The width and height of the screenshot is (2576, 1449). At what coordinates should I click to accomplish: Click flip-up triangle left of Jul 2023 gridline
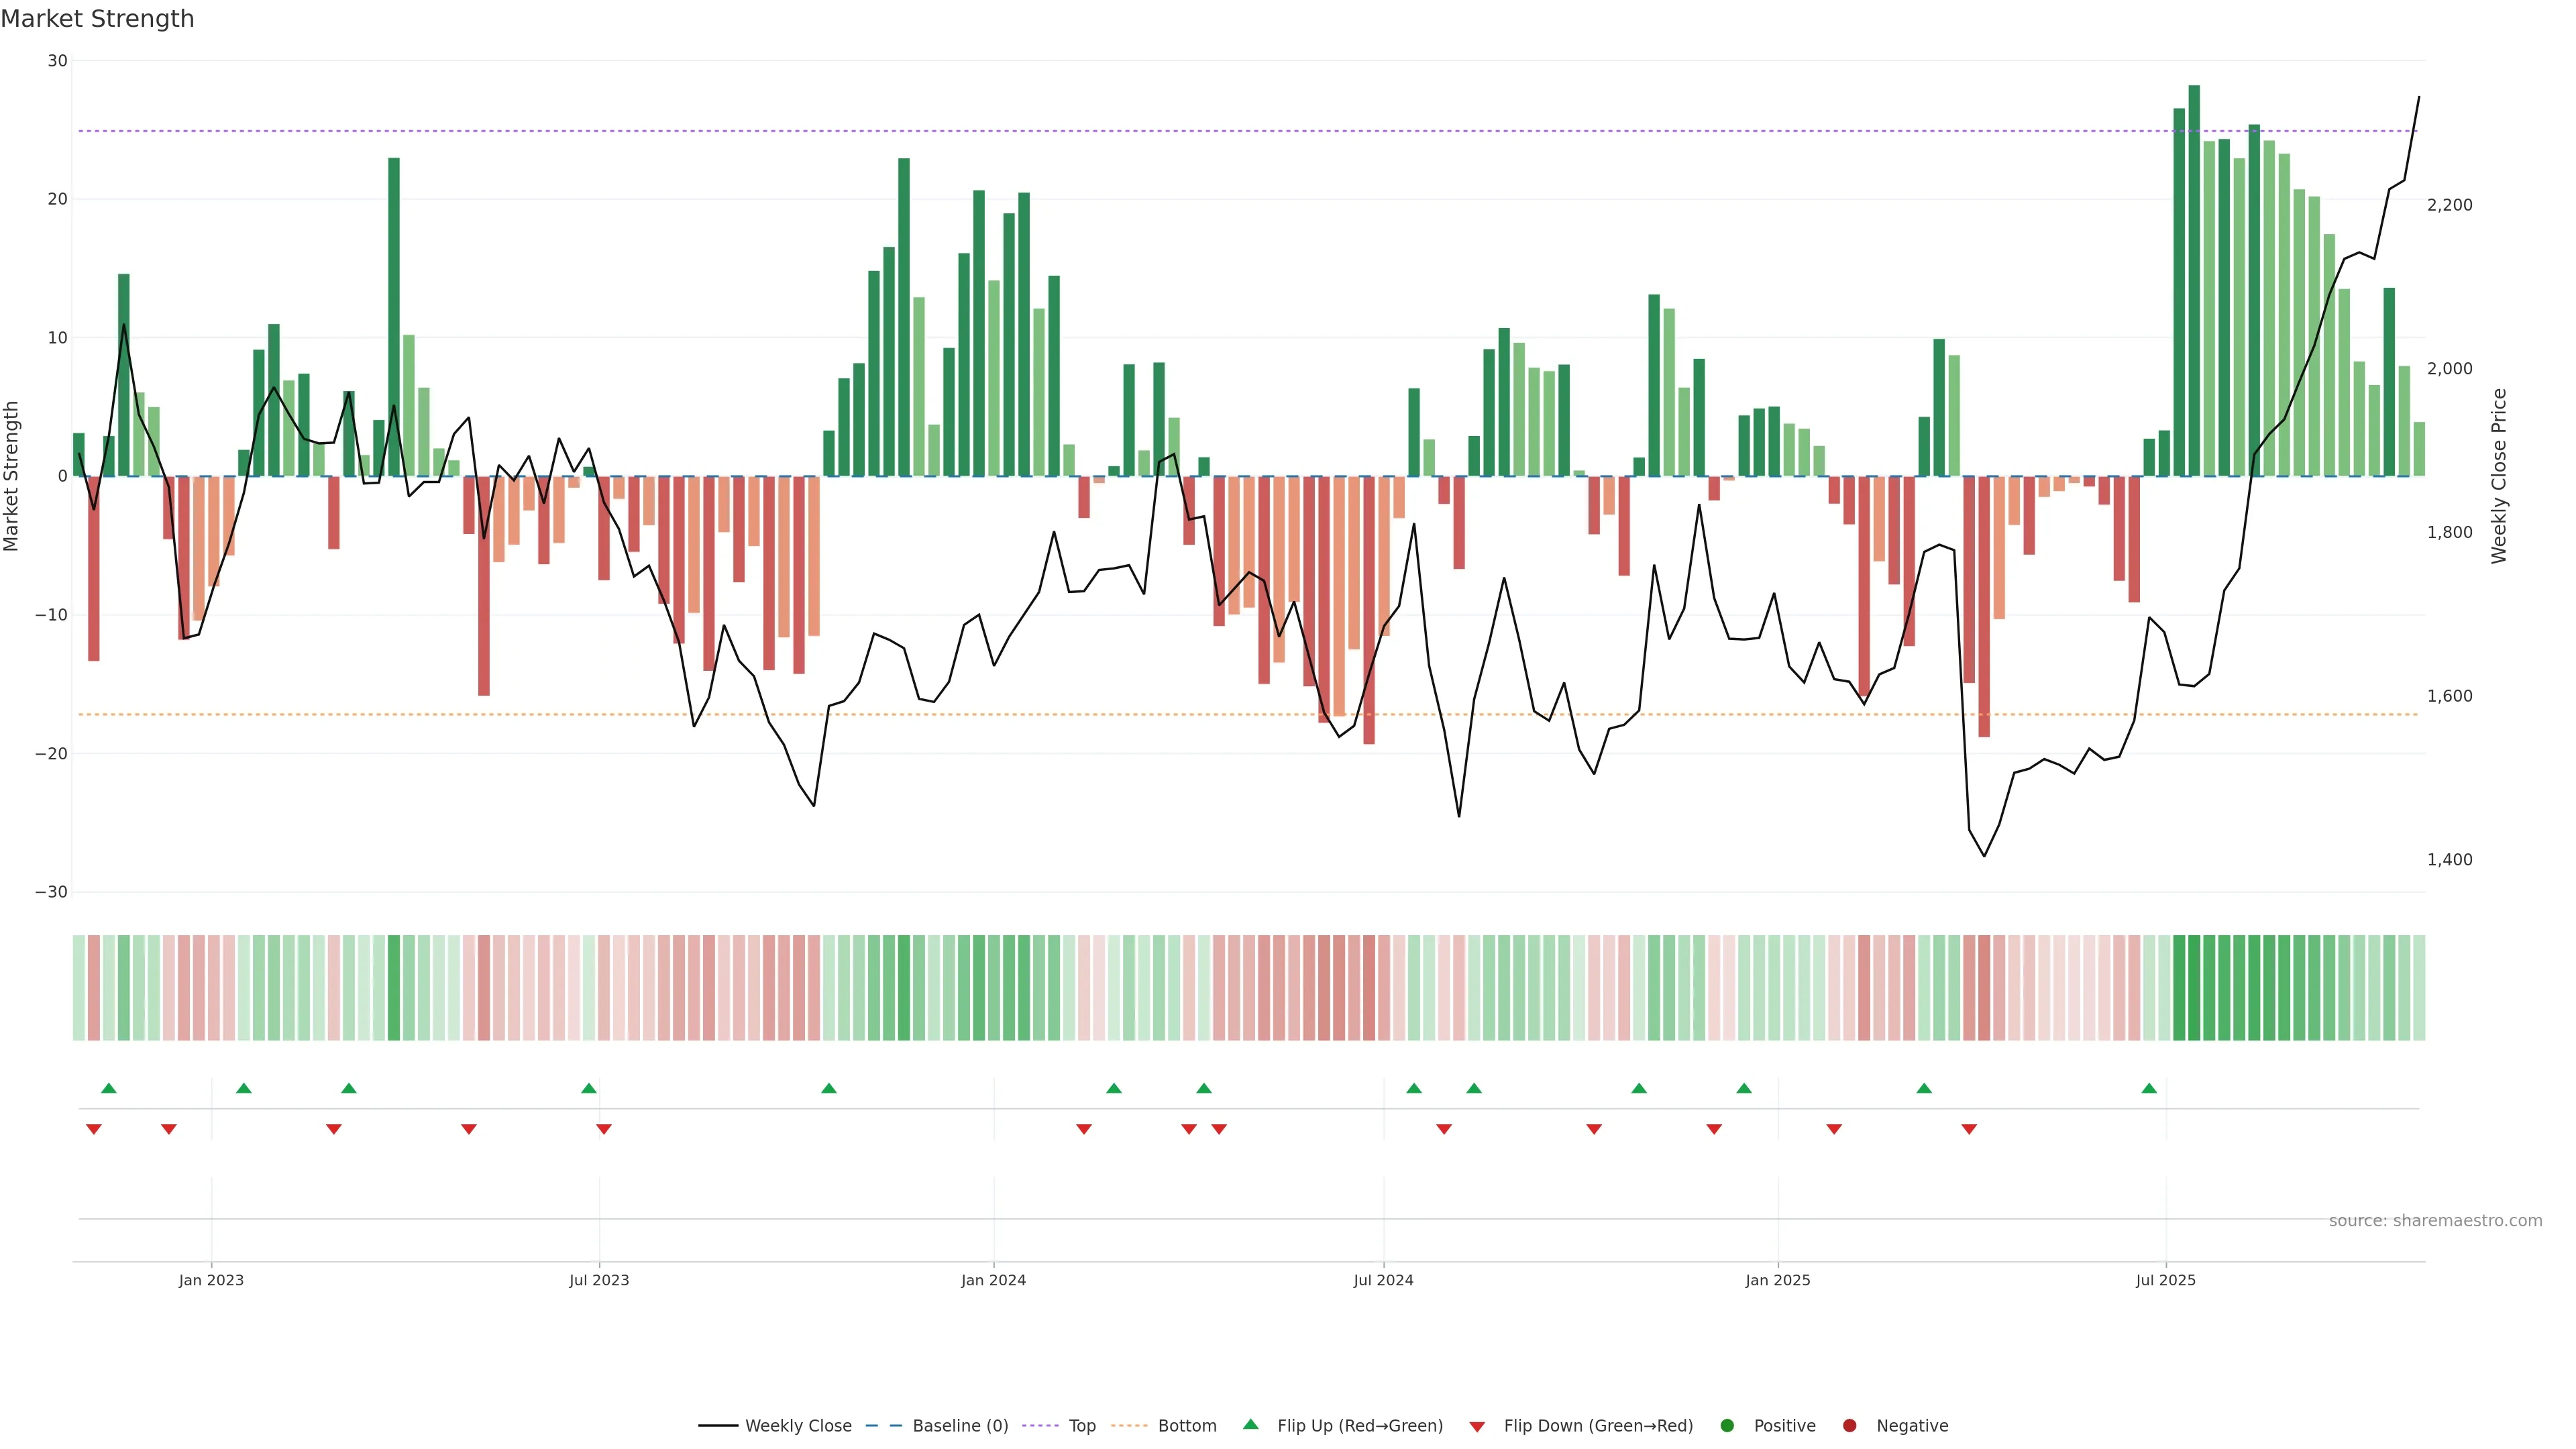(x=589, y=1088)
